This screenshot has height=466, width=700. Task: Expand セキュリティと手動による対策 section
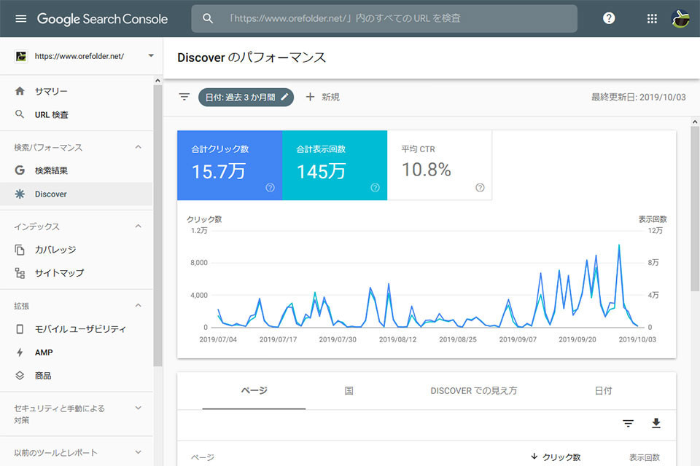point(139,408)
